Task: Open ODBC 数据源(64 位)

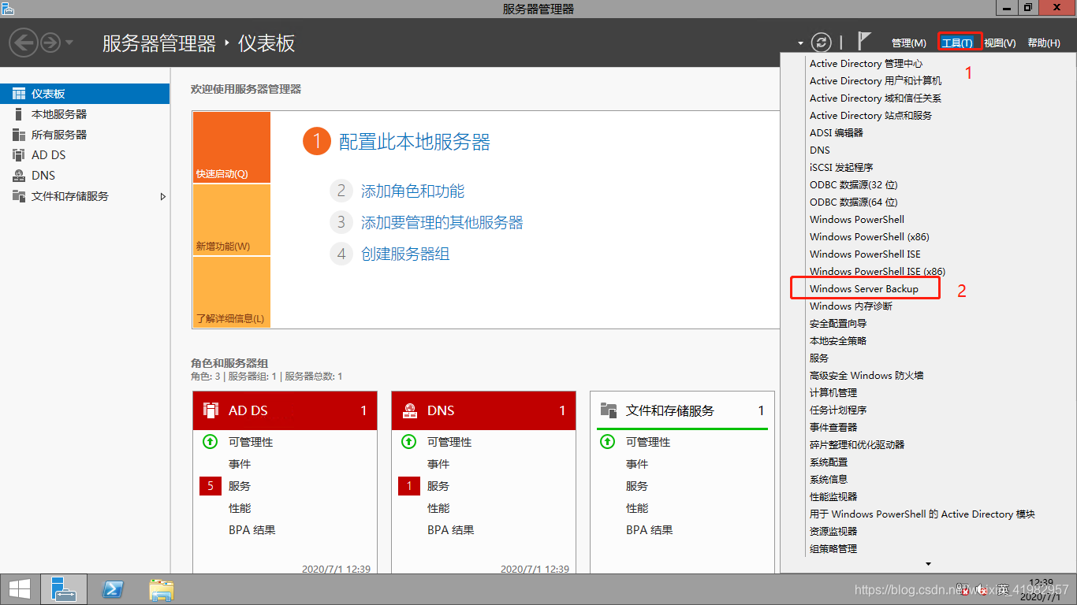Action: click(854, 202)
